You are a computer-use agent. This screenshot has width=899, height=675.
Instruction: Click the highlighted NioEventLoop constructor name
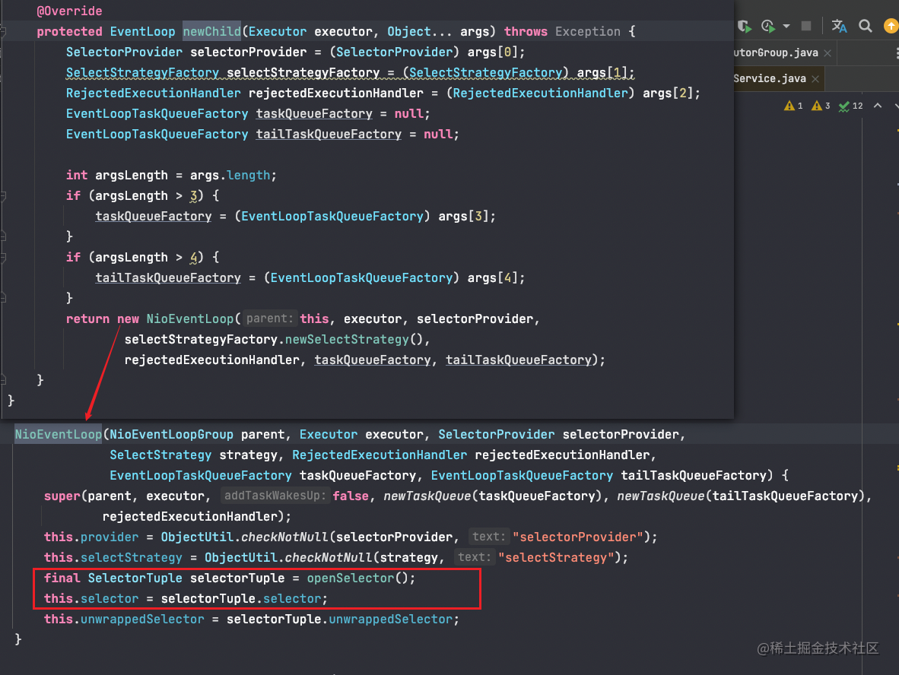(59, 434)
